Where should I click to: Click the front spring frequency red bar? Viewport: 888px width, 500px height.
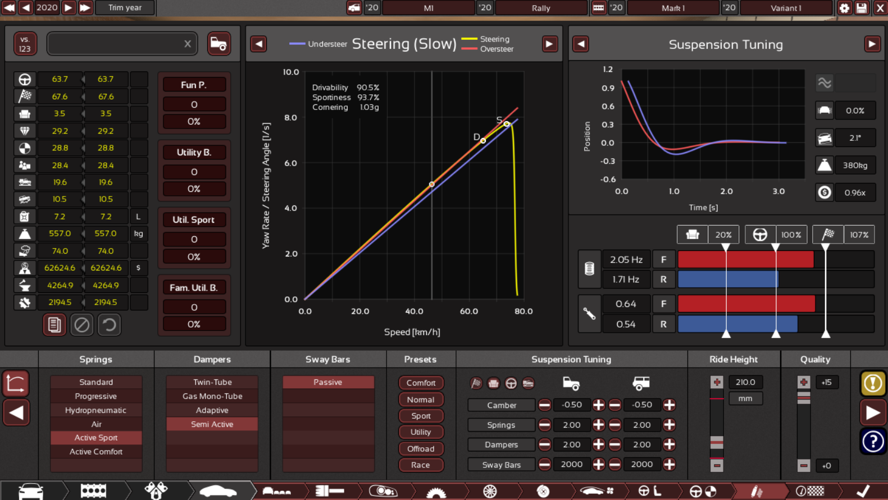(x=745, y=260)
